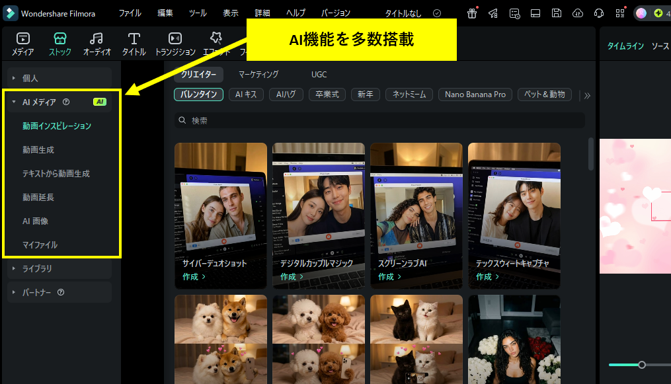
Task: Click the user profile avatar icon
Action: [641, 13]
